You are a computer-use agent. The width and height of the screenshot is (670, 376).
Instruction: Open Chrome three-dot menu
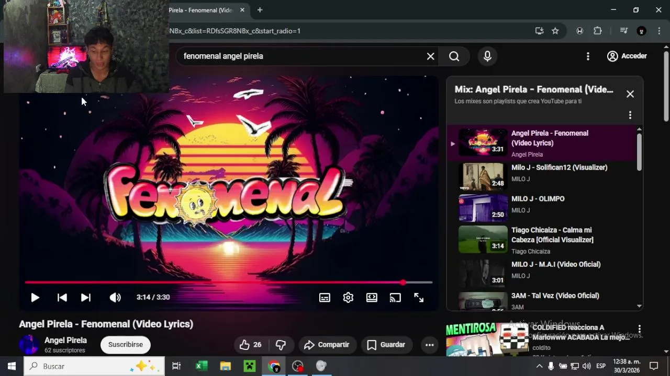pyautogui.click(x=659, y=31)
